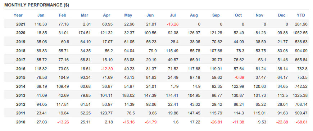Click the Sep column header
313x131 pixels.
(x=216, y=15)
